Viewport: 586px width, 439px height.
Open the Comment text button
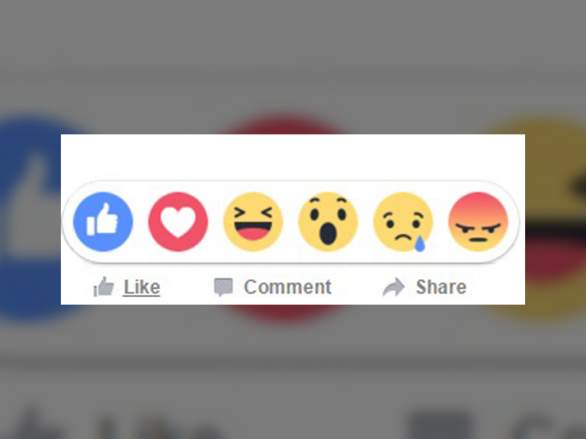[x=287, y=287]
